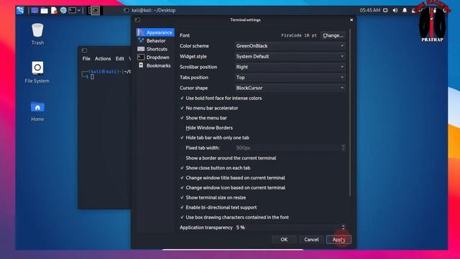Open the Kali applications menu icon

20,10
